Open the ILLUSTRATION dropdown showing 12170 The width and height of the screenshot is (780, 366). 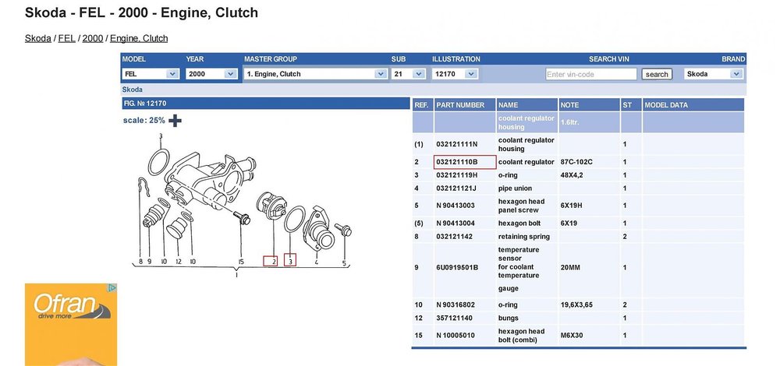(455, 74)
